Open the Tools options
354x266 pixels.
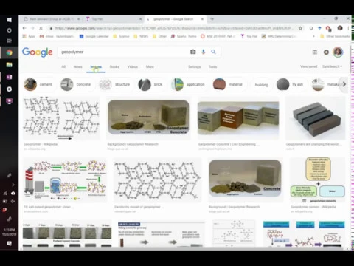(x=212, y=66)
